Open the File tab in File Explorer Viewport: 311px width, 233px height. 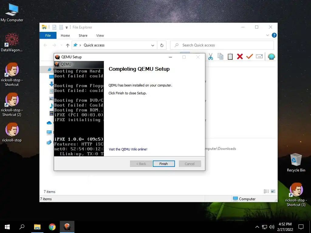tap(48, 35)
